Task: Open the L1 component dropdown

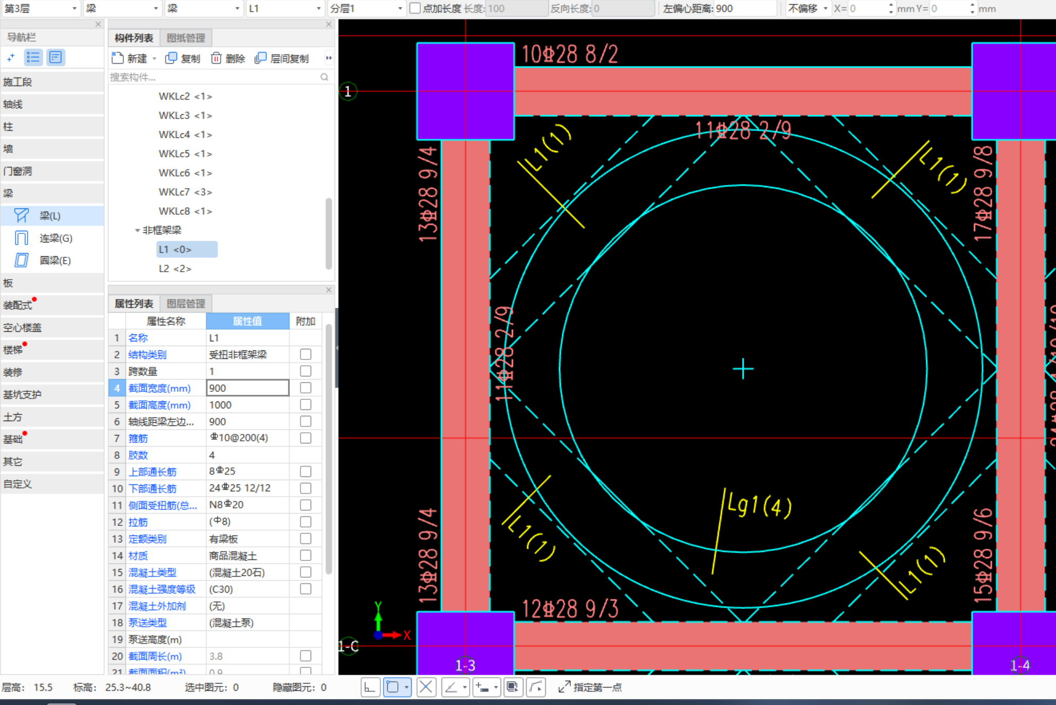Action: point(285,8)
